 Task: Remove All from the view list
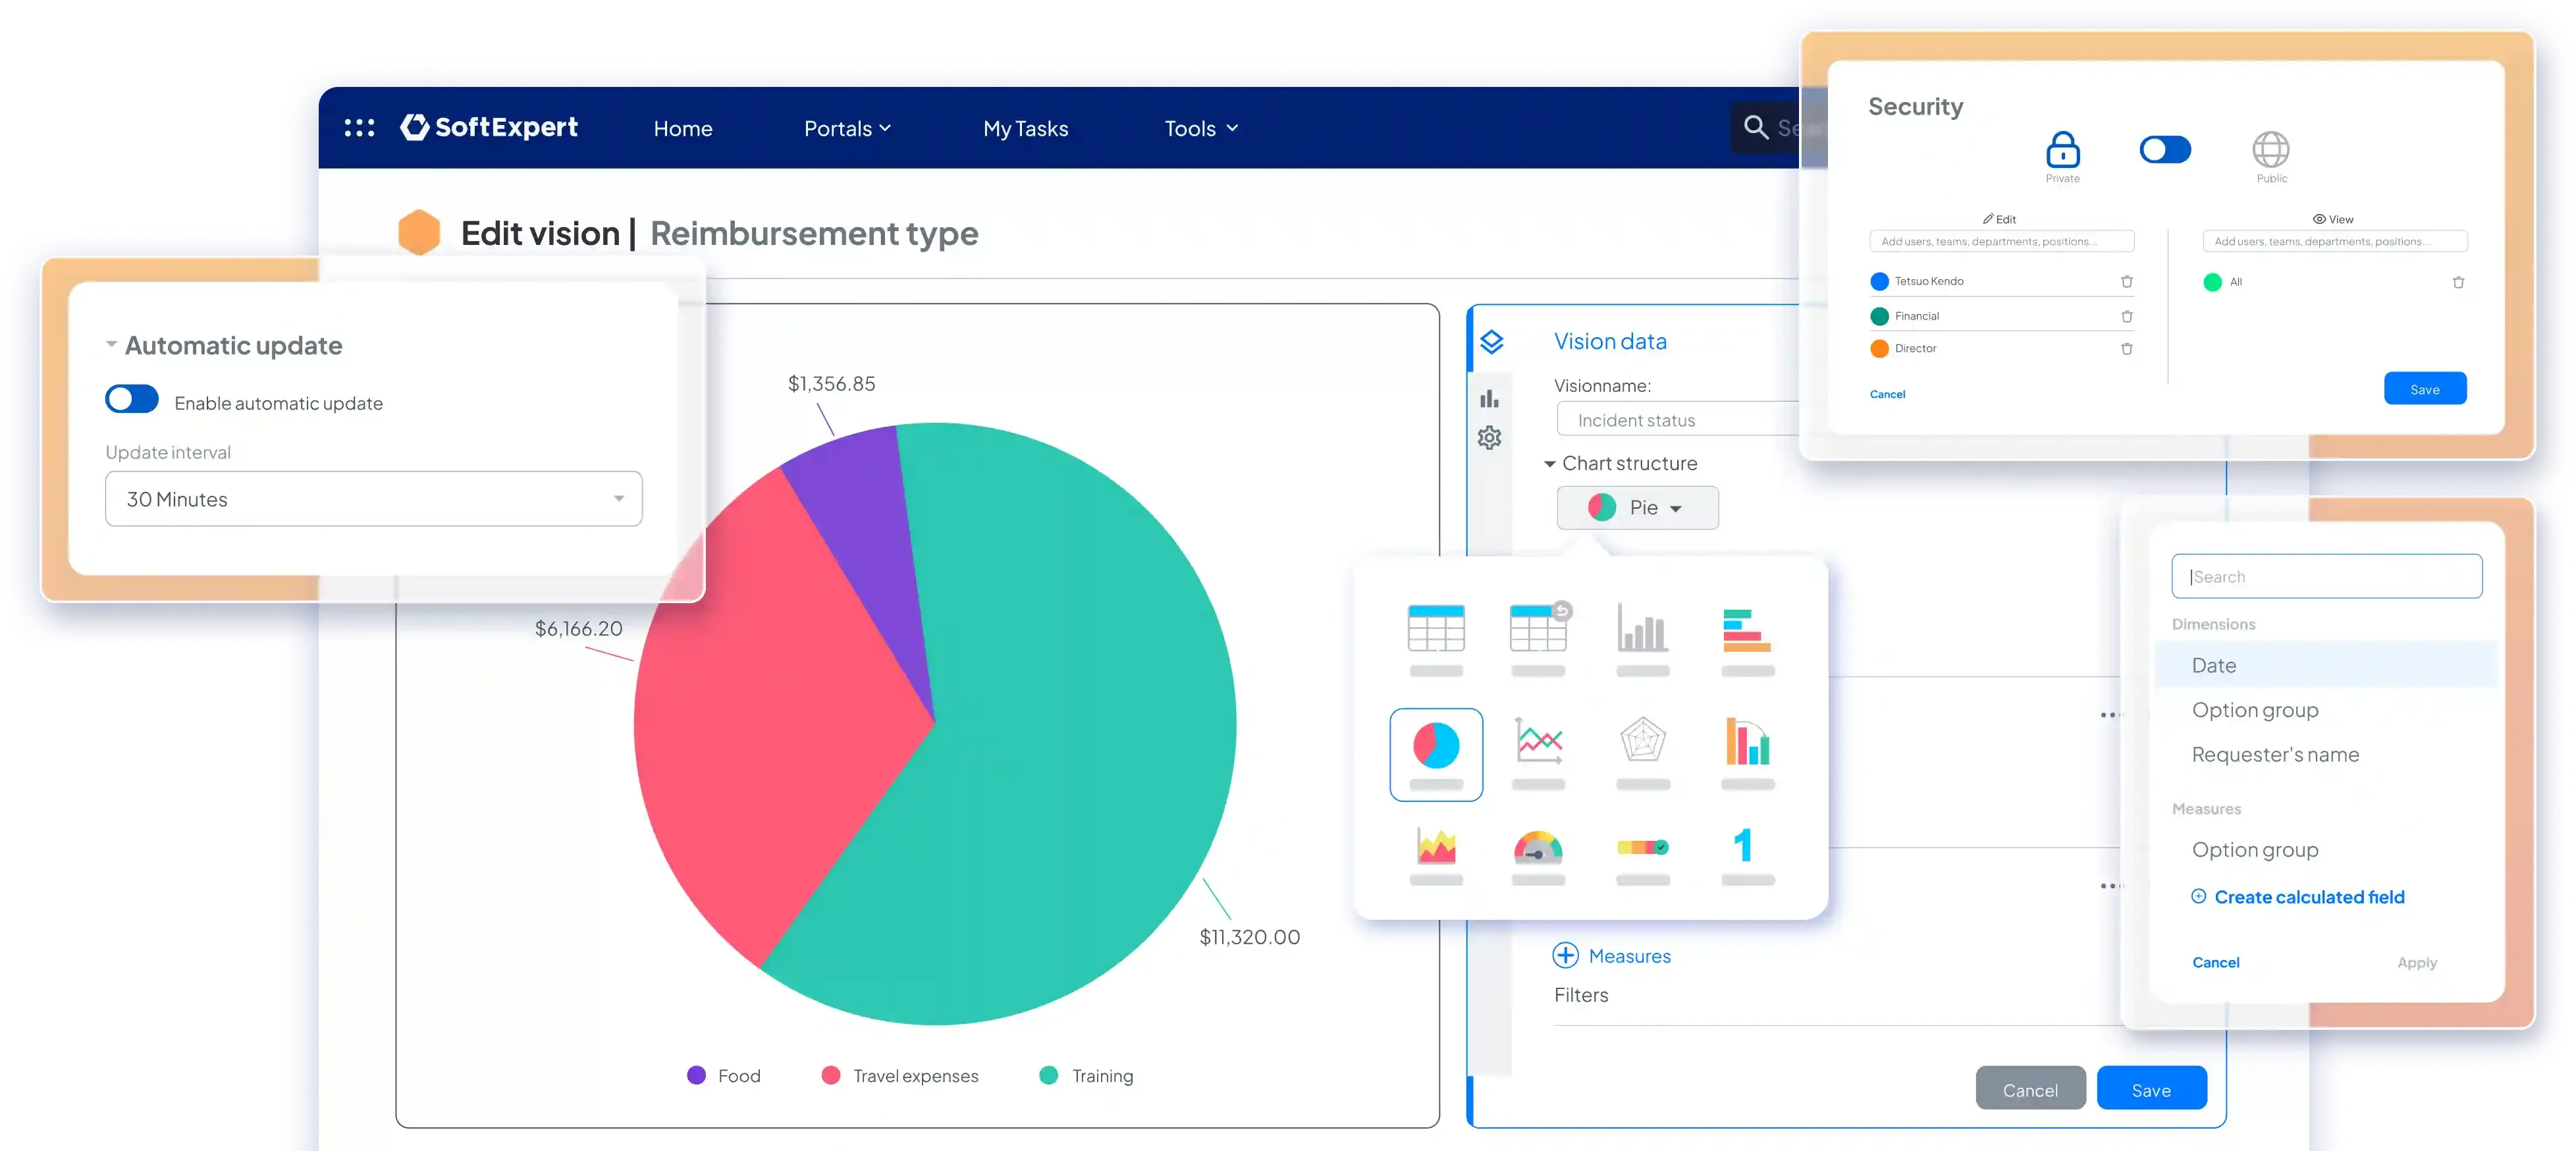pos(2457,283)
